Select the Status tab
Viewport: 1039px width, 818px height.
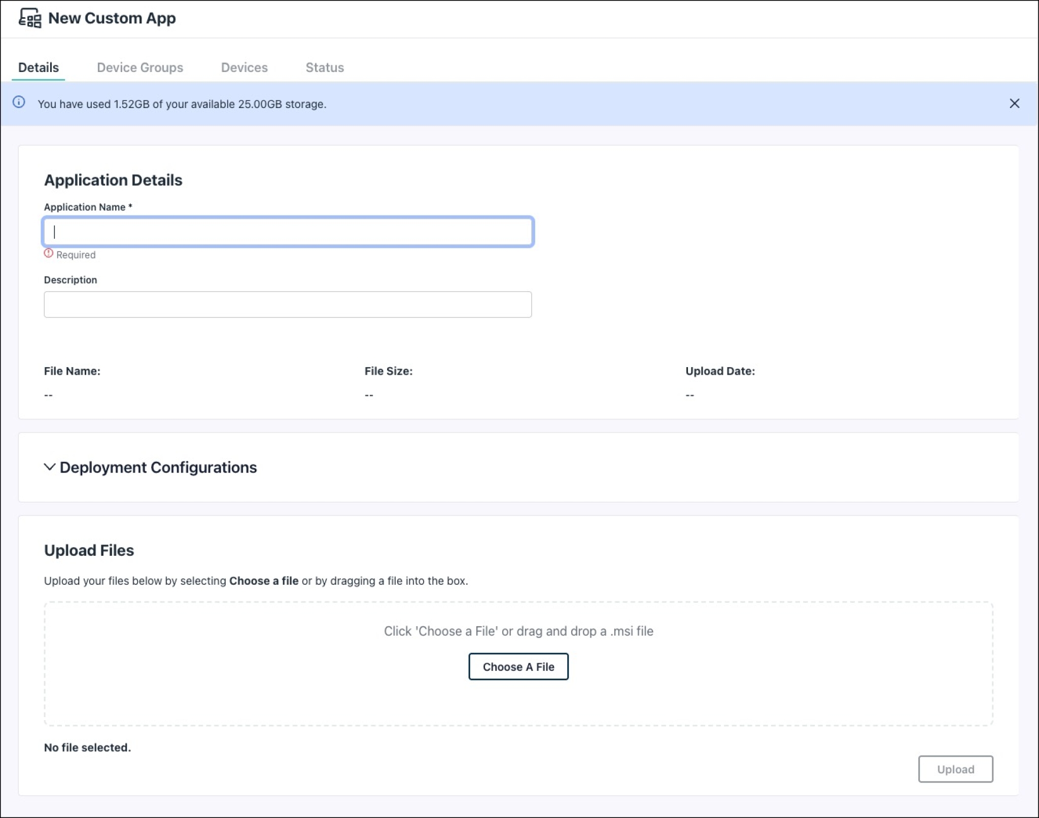click(x=325, y=67)
